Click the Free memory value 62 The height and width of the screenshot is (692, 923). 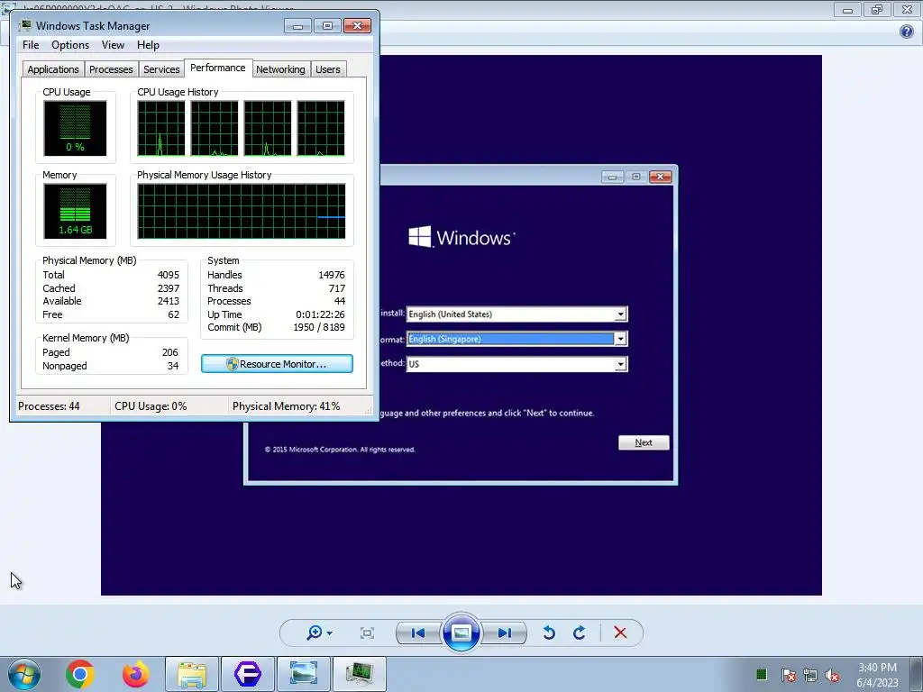click(x=174, y=314)
